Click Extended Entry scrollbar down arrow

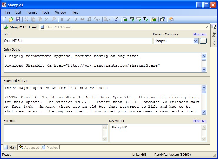tap(204, 112)
